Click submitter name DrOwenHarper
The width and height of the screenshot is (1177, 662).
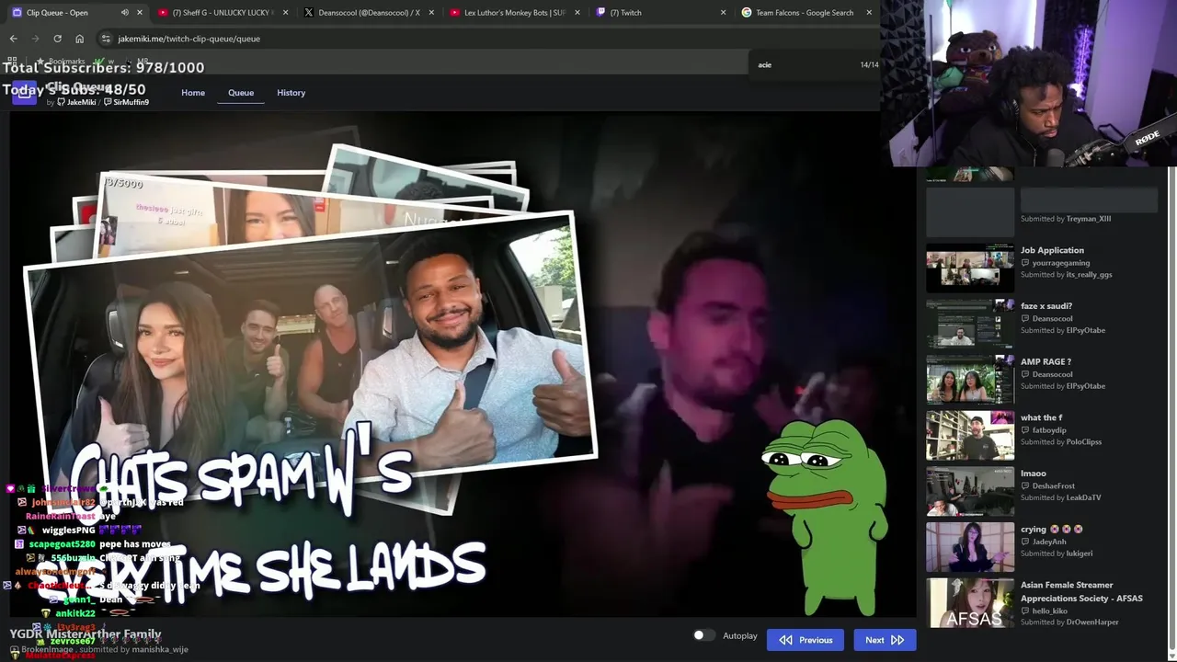point(1092,622)
